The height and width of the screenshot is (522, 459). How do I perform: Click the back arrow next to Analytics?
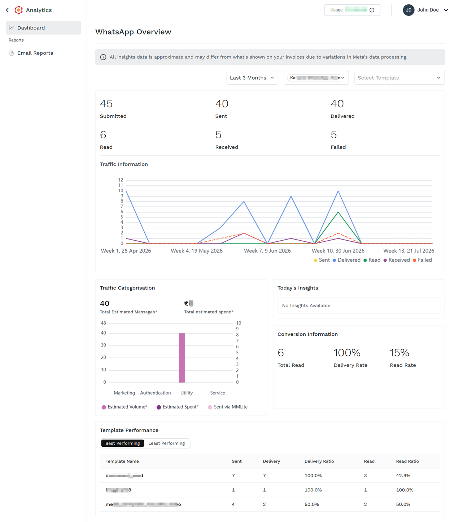(7, 10)
